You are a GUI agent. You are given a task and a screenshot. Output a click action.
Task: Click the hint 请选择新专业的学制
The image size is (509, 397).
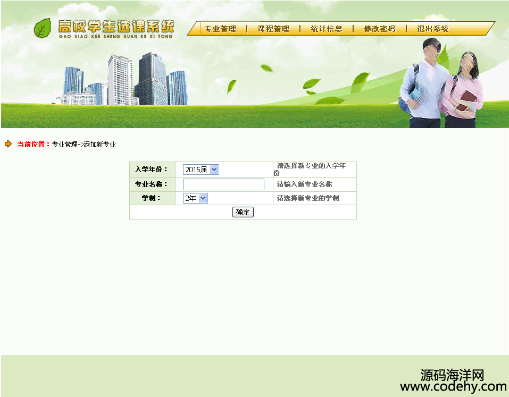[308, 198]
